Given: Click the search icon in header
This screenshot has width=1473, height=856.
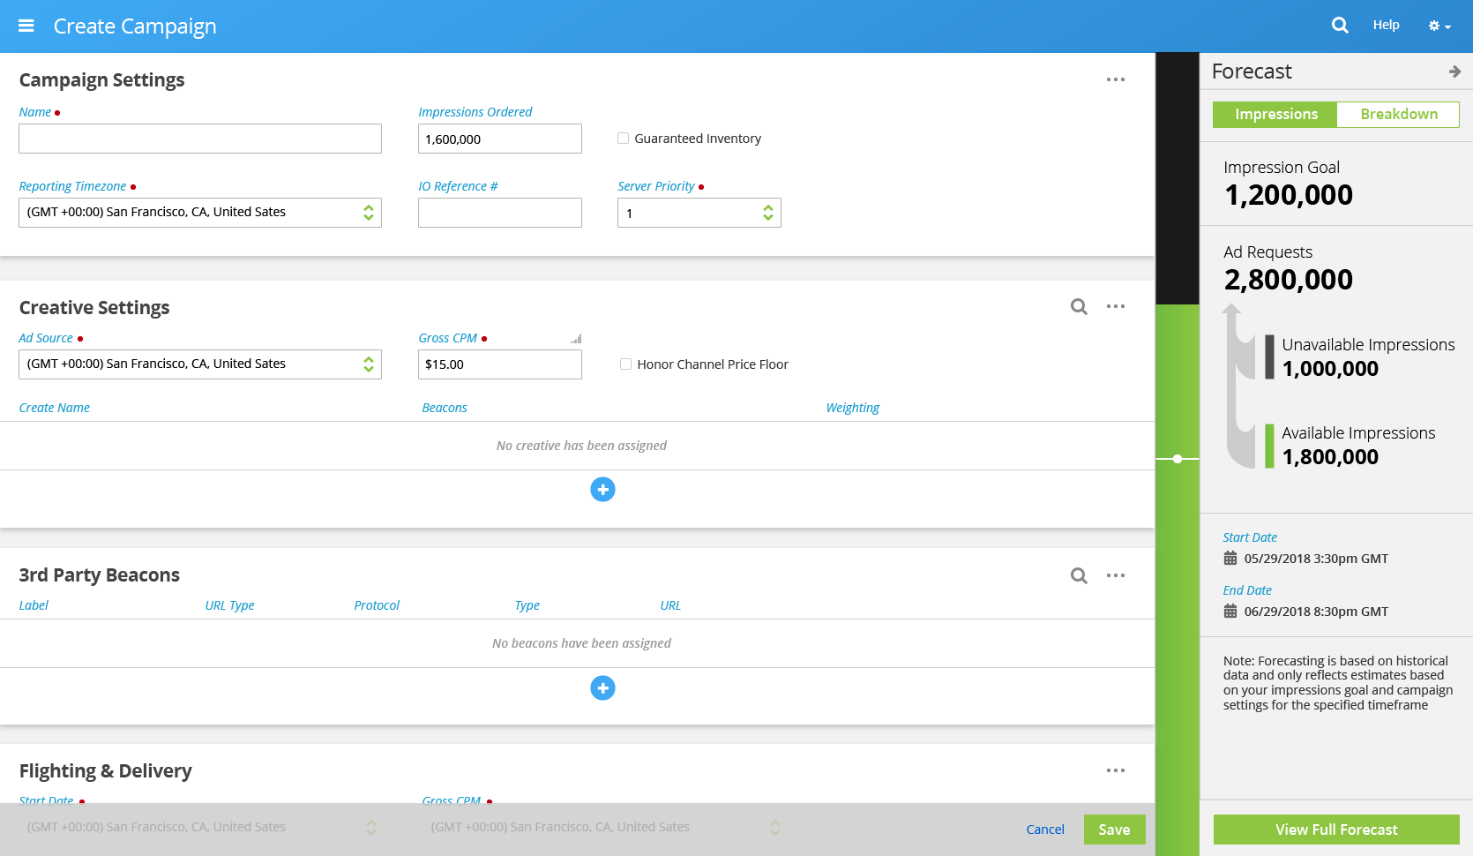Looking at the screenshot, I should pos(1340,26).
